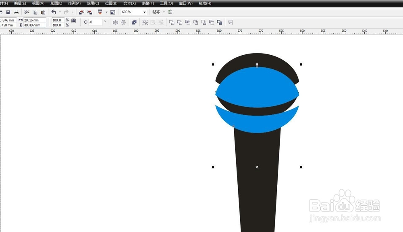Click the Paste clipboard icon
The width and height of the screenshot is (403, 232).
[x=43, y=12]
